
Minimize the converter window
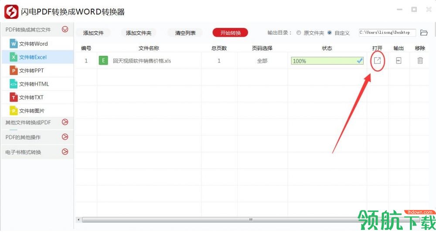pyautogui.click(x=399, y=10)
